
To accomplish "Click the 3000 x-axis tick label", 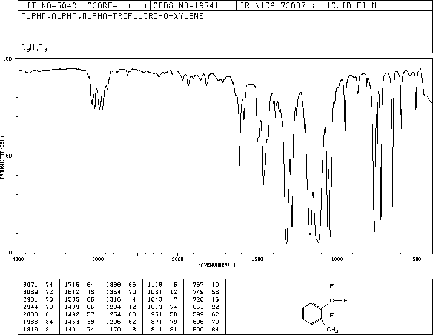I will pos(98,259).
